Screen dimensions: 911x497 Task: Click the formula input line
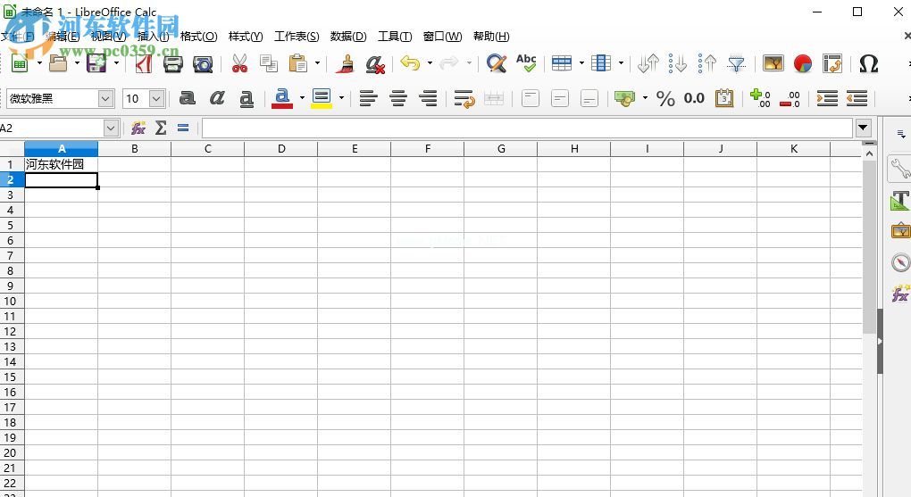(527, 128)
